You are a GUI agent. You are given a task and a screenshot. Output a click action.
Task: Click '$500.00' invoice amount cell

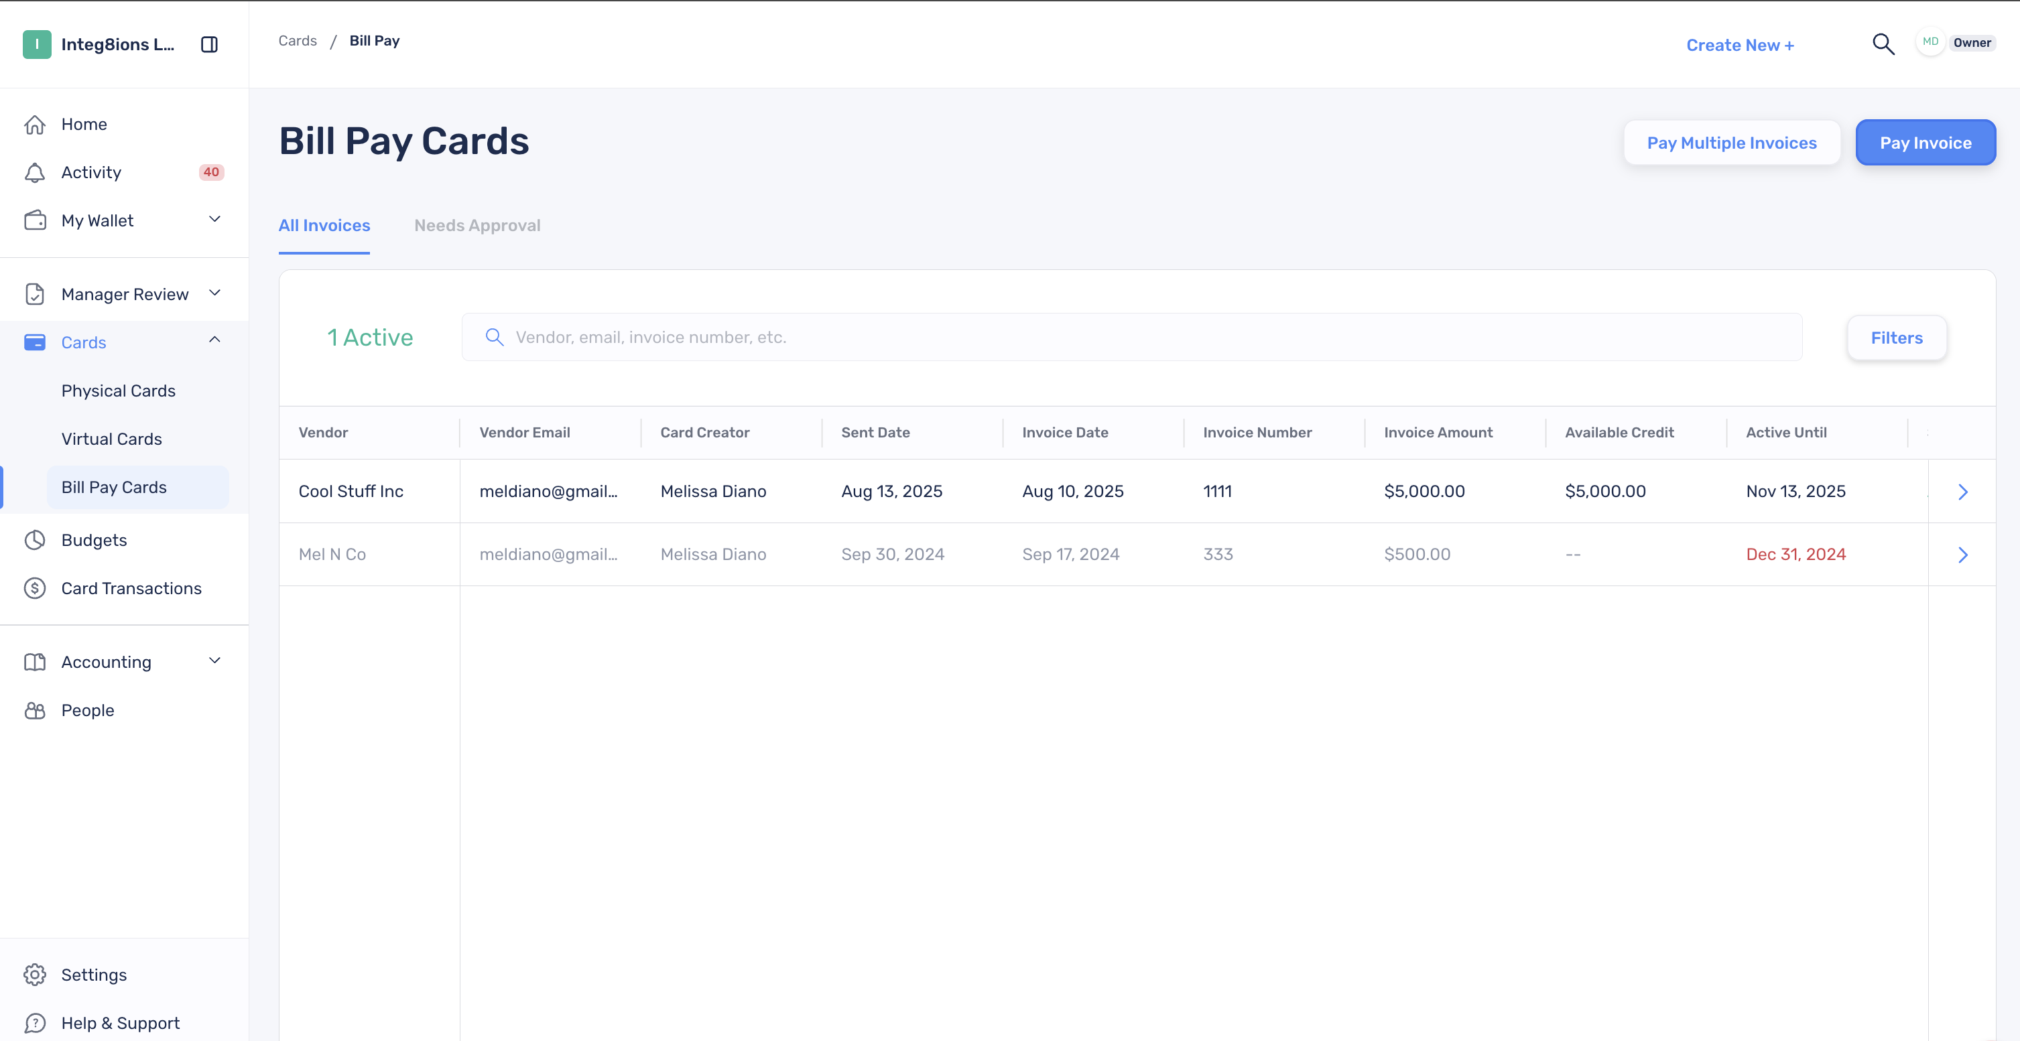point(1417,555)
